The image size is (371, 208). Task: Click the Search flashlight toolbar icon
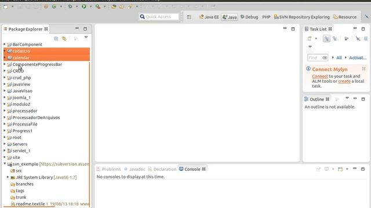coord(130,7)
